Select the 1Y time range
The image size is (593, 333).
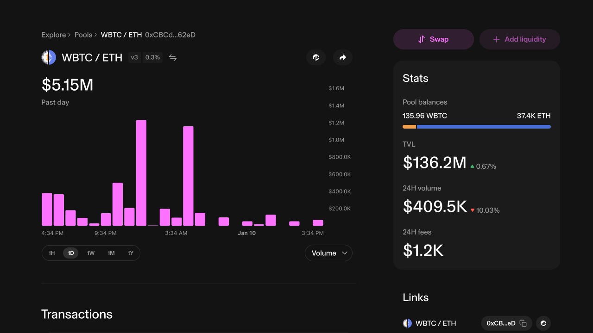click(x=131, y=253)
